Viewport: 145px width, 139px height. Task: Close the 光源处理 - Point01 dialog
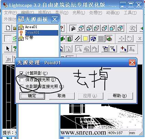[132, 63]
